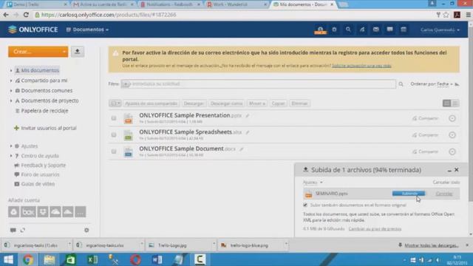Open actions menu for Sample Document row

coord(452,151)
